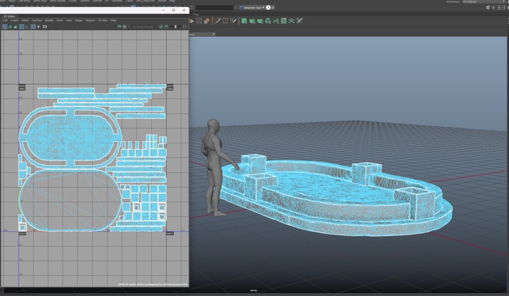Open the UV Sets menu
The width and height of the screenshot is (509, 296).
tap(103, 20)
